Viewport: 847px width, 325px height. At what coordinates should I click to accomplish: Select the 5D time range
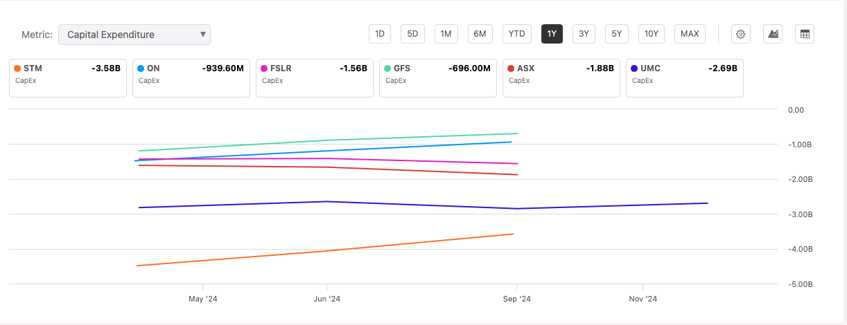tap(412, 34)
